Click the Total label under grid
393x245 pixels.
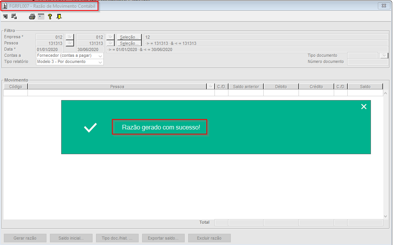204,222
